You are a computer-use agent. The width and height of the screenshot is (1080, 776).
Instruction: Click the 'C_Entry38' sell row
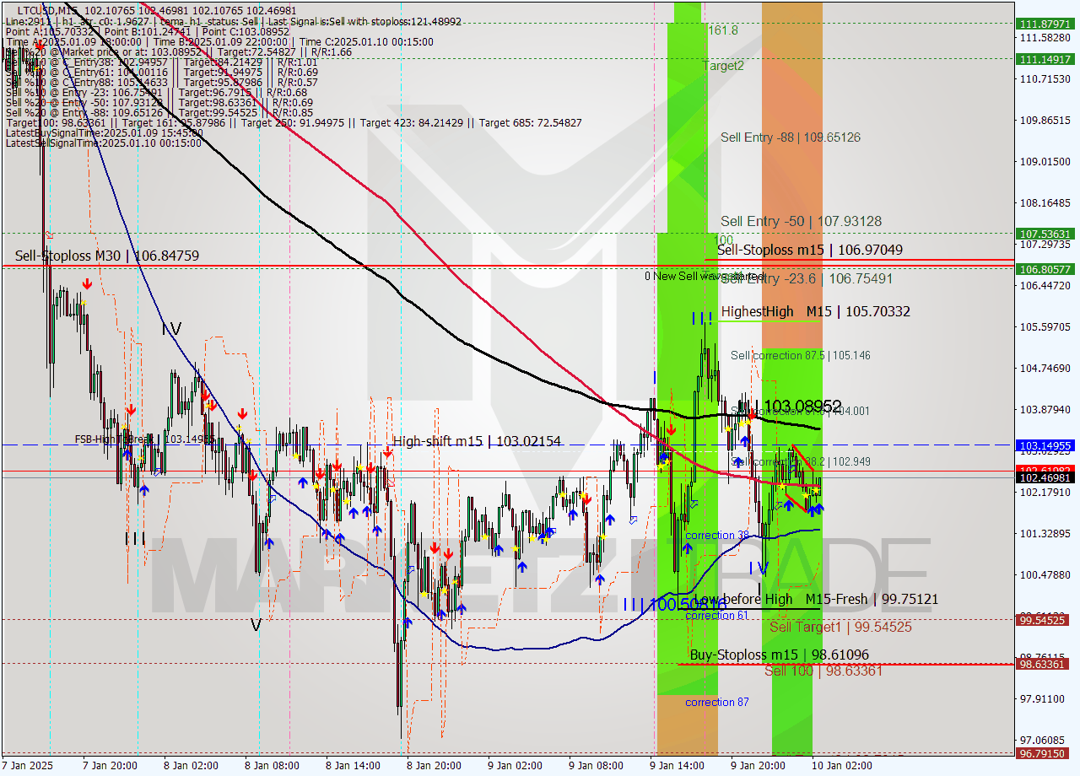(161, 62)
